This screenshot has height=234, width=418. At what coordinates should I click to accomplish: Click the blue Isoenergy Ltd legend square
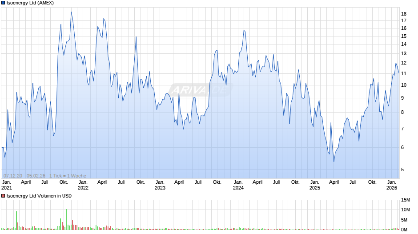coord(3,3)
